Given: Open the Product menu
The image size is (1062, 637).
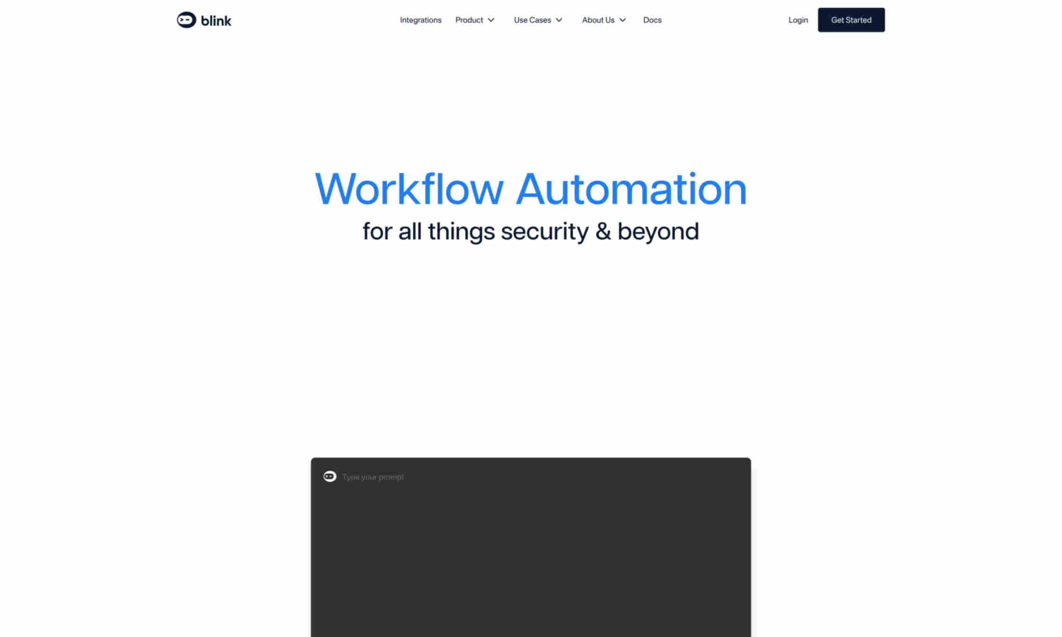Looking at the screenshot, I should tap(469, 20).
